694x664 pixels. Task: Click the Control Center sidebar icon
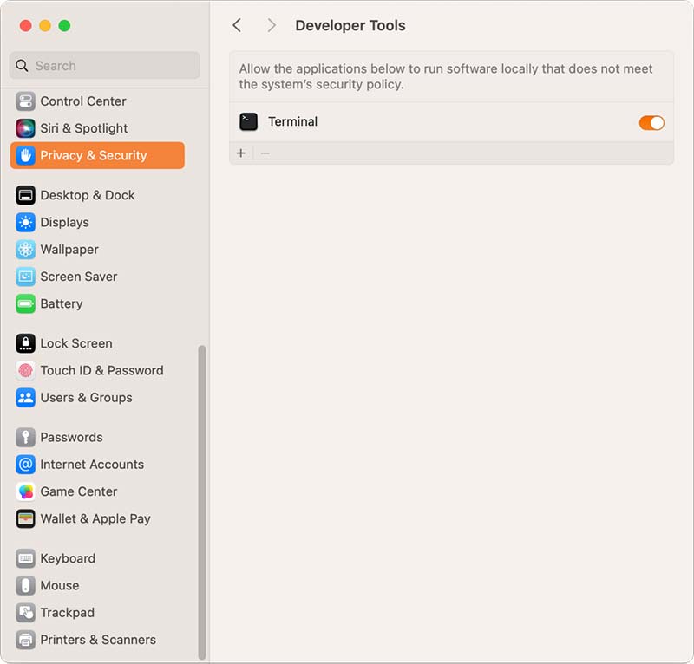(x=25, y=101)
